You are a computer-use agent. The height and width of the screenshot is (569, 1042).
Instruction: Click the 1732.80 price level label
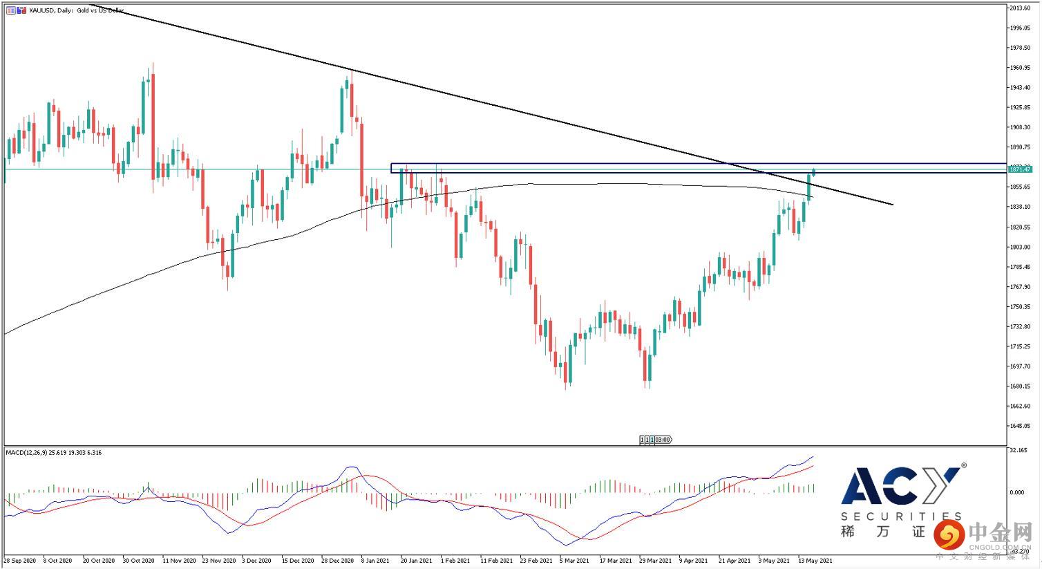pos(1021,326)
